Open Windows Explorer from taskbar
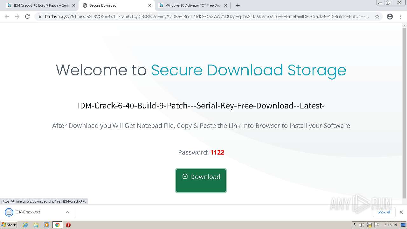Image resolution: width=407 pixels, height=229 pixels. pos(36,225)
